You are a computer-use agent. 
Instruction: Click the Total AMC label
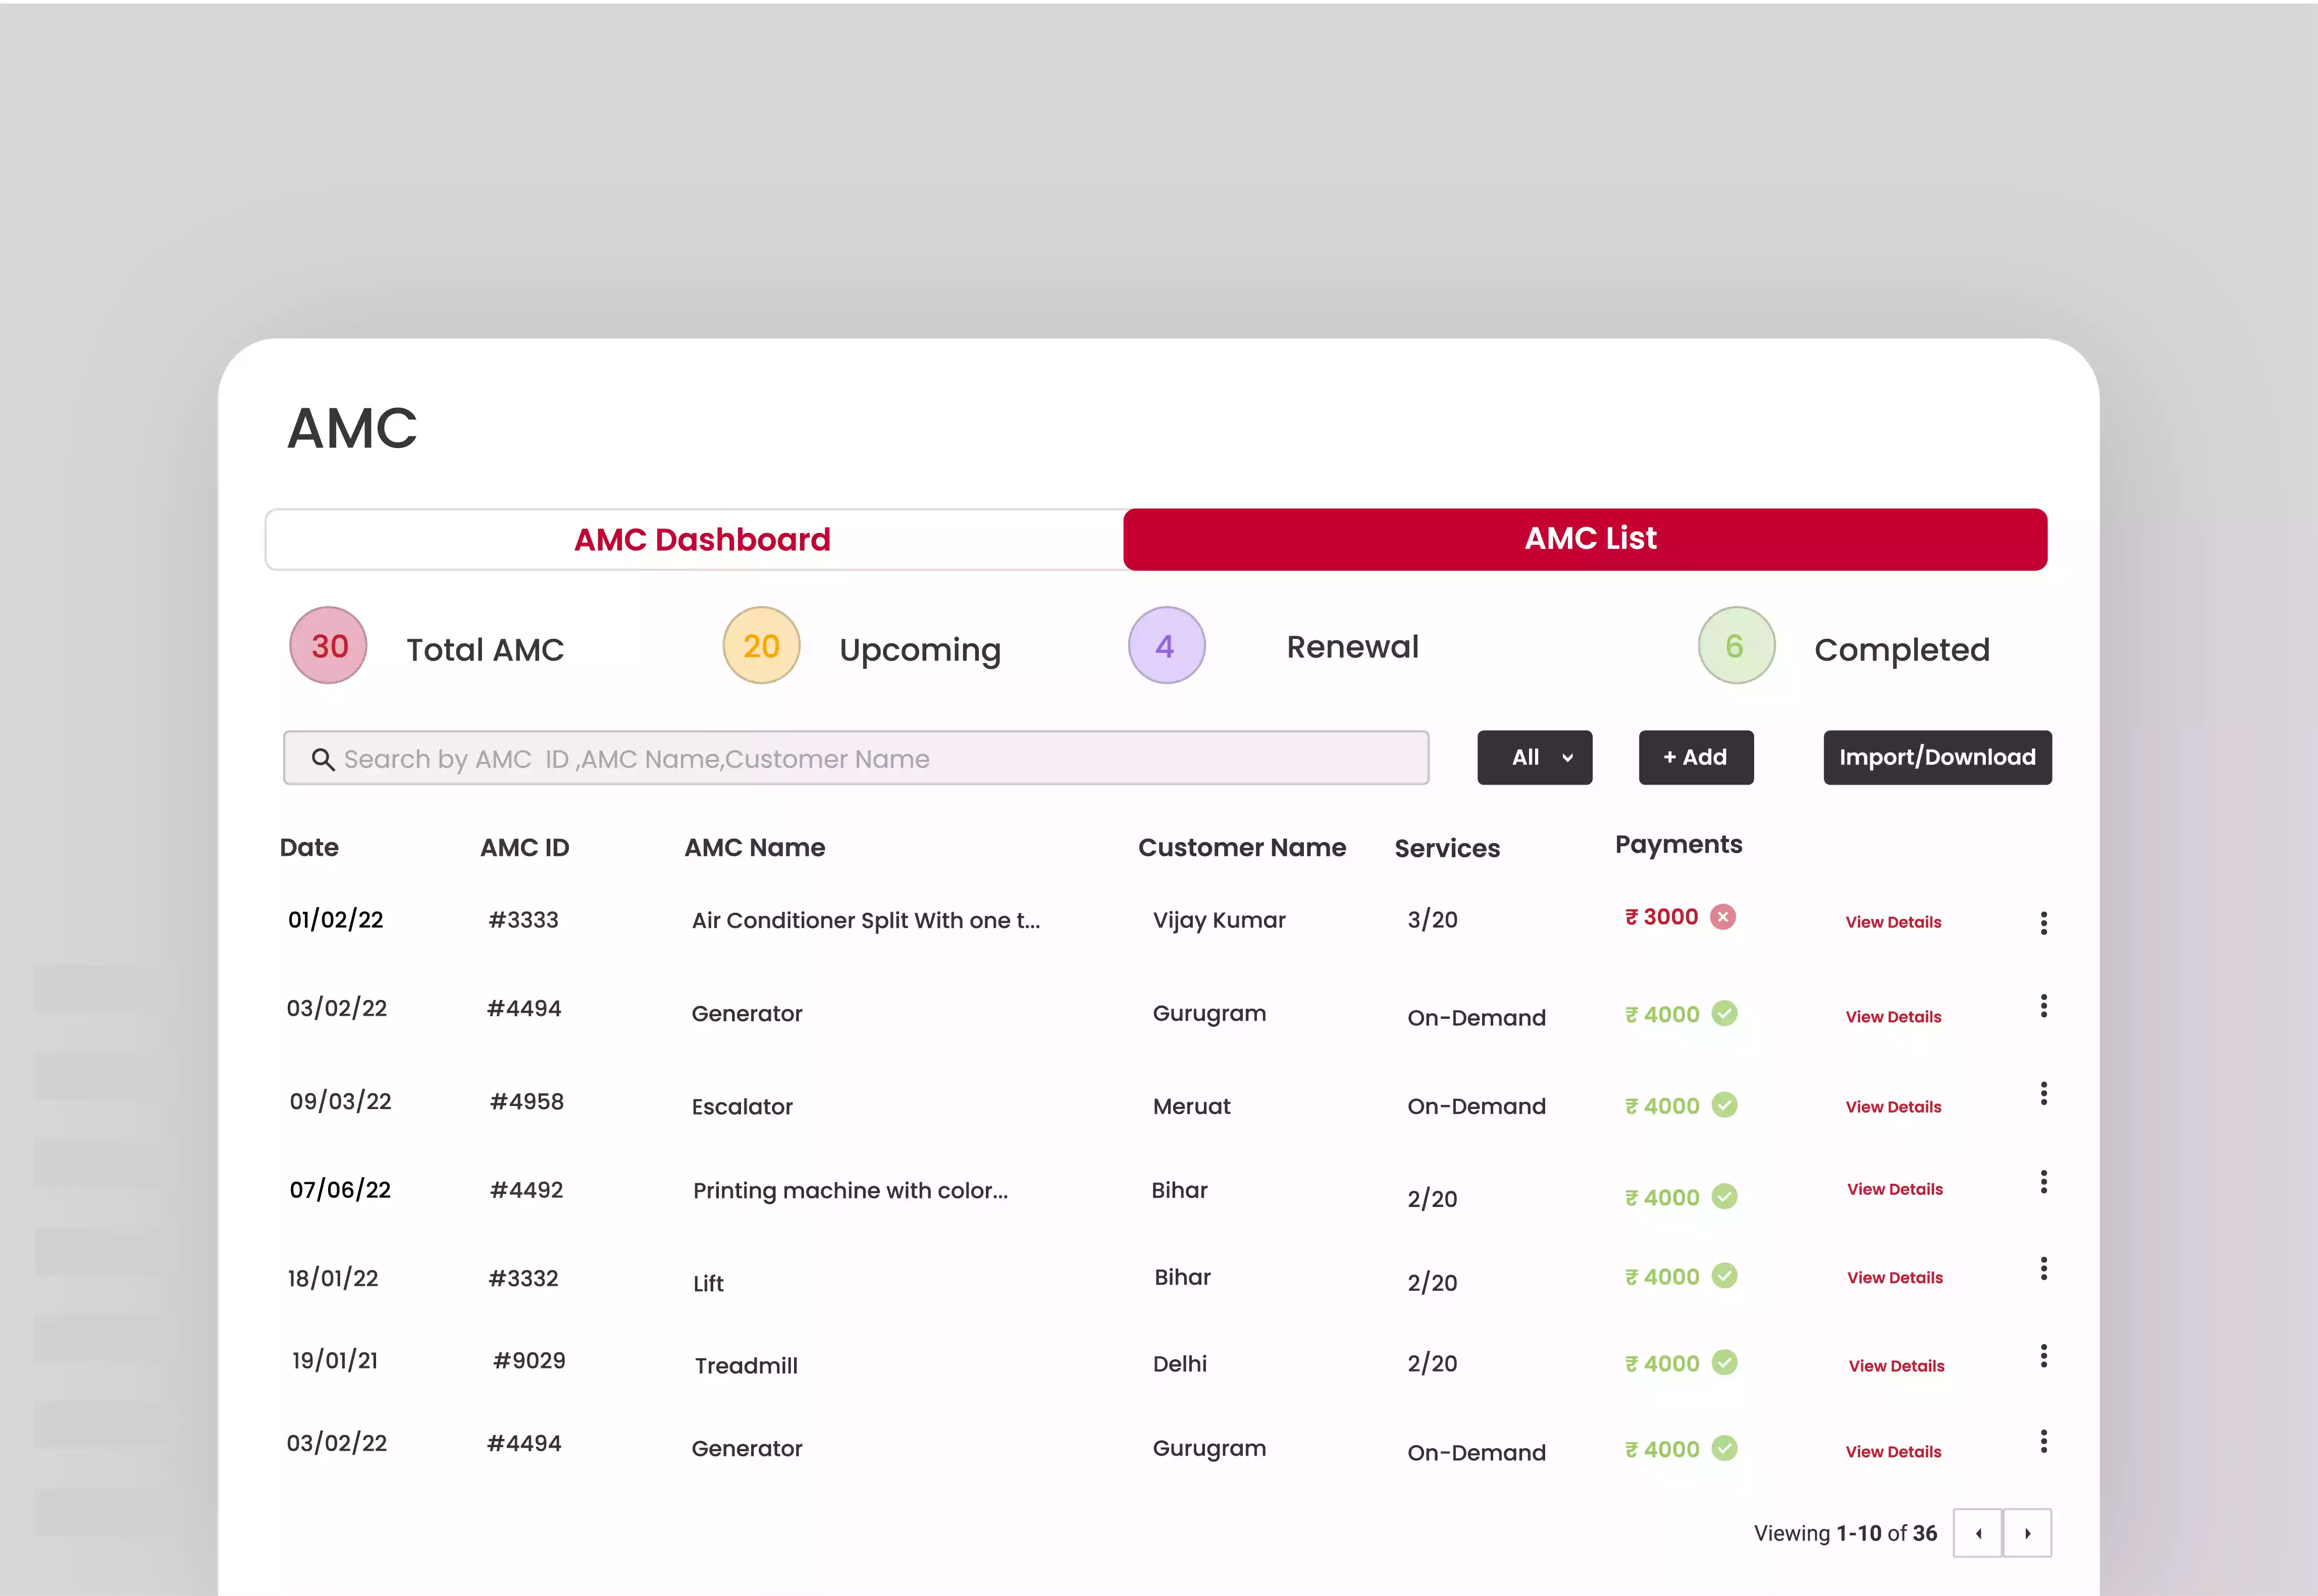click(485, 650)
